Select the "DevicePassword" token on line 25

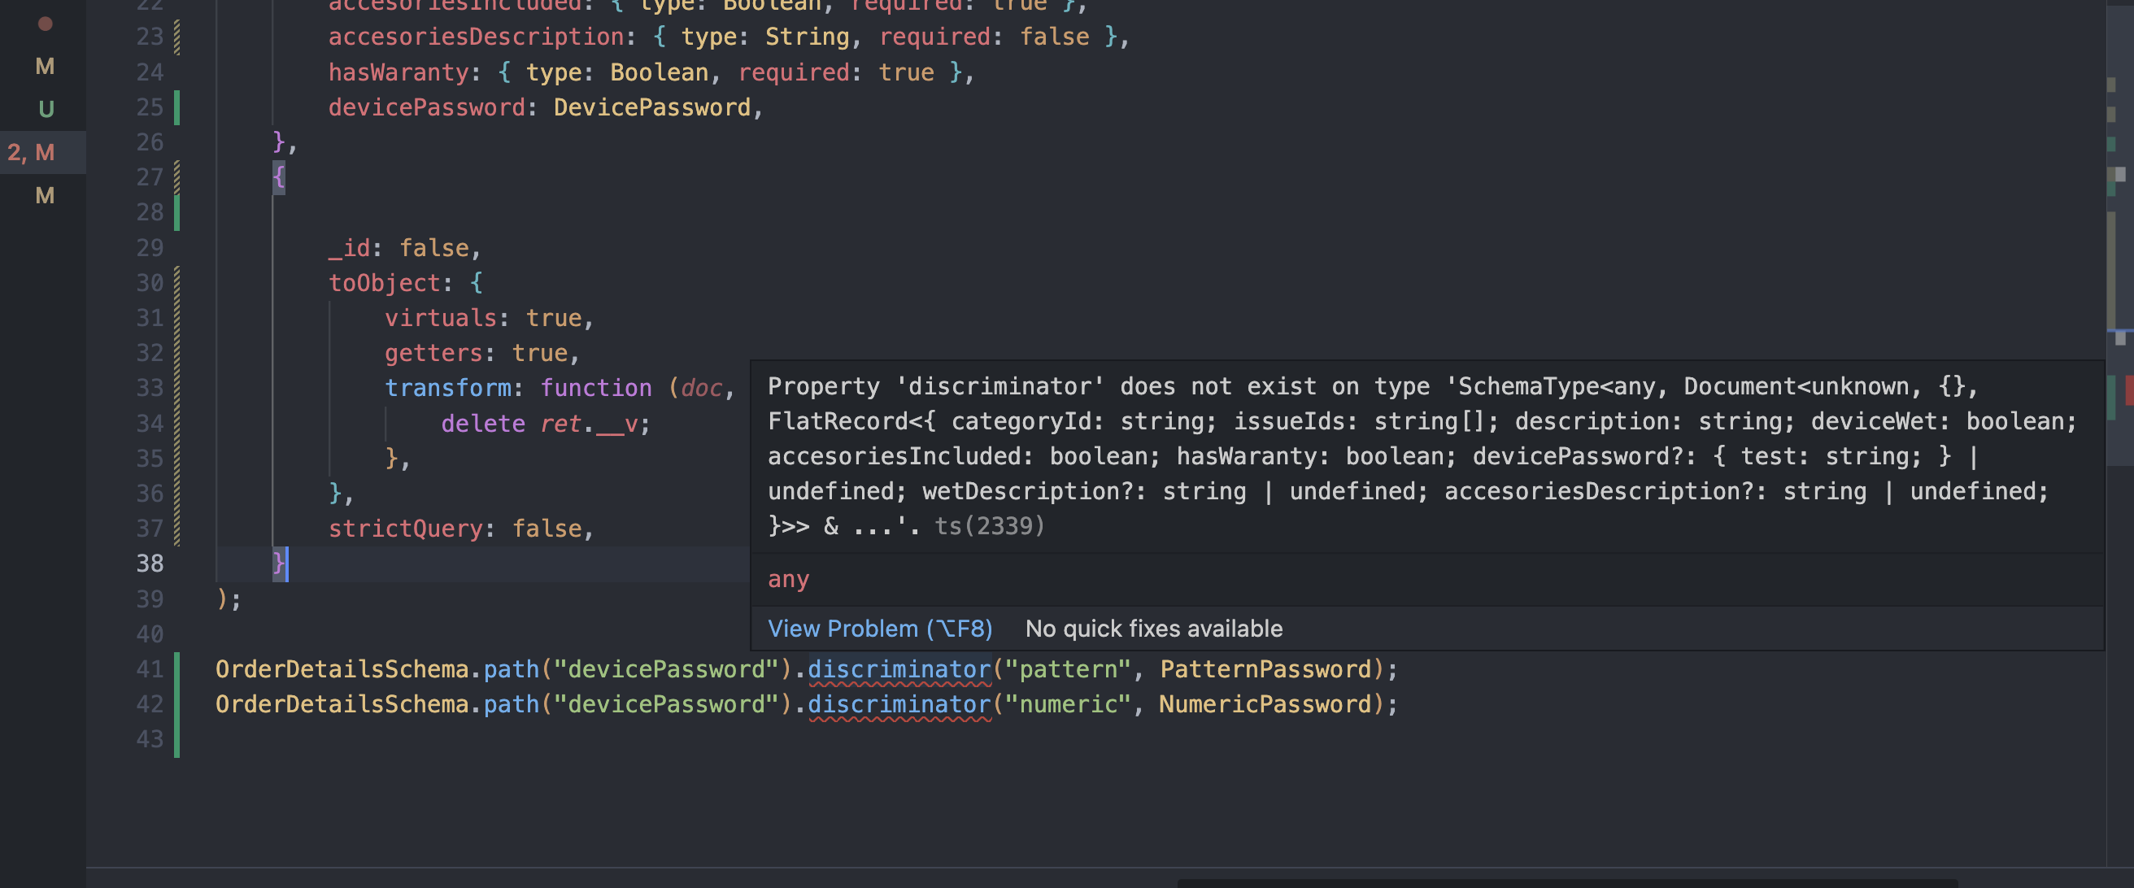[x=654, y=106]
